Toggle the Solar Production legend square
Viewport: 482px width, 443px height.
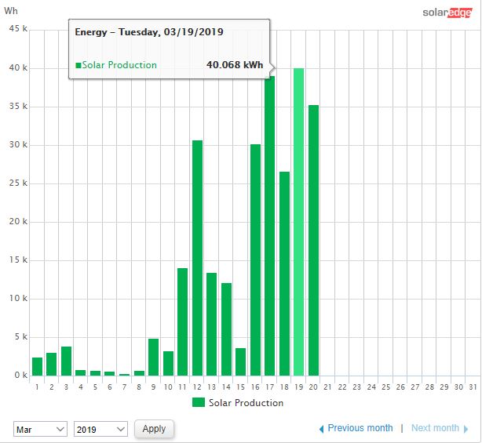pos(198,403)
